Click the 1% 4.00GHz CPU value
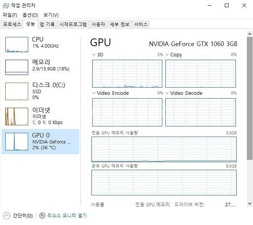Image resolution: width=253 pixels, height=225 pixels. (x=45, y=46)
